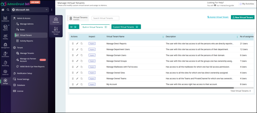Select the New Virtual Tenant tile
The height and width of the screenshot is (113, 257).
point(56,31)
